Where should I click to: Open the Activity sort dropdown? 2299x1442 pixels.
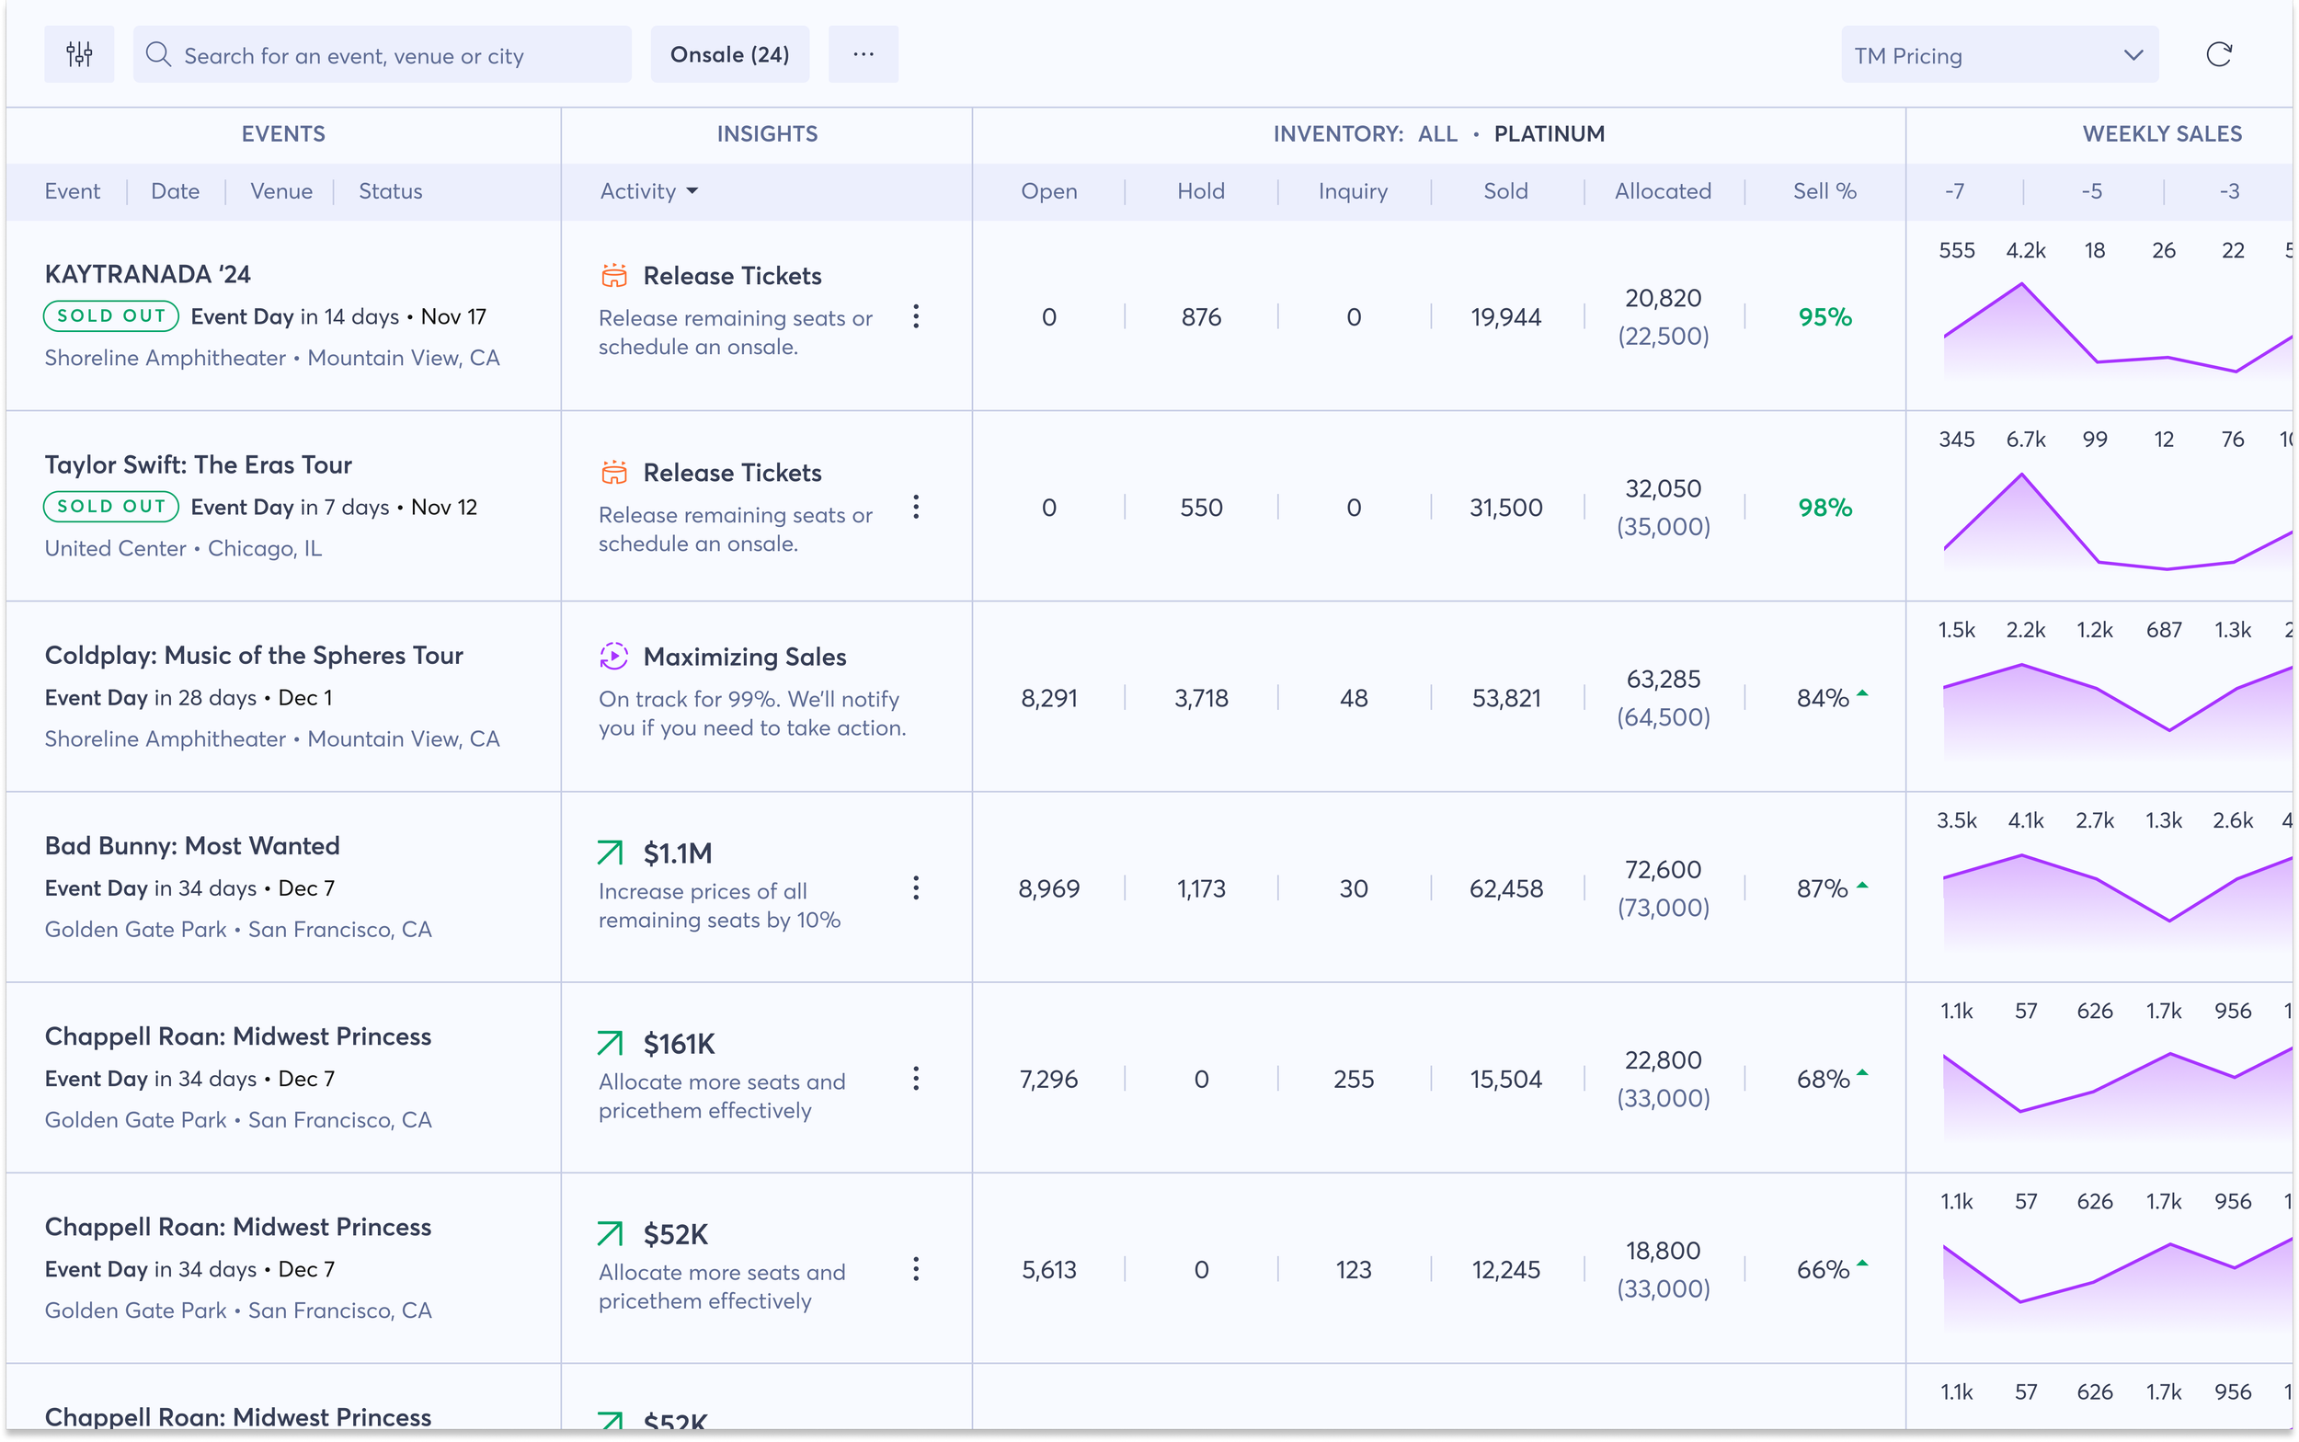pyautogui.click(x=648, y=190)
